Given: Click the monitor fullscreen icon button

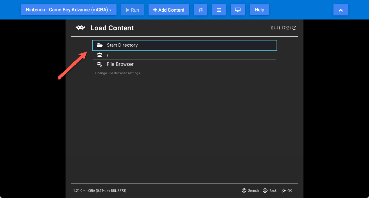Looking at the screenshot, I should 238,10.
